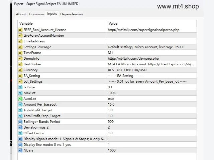
Task: Click the string icon beside Lot_Settings
Action: coord(20,81)
